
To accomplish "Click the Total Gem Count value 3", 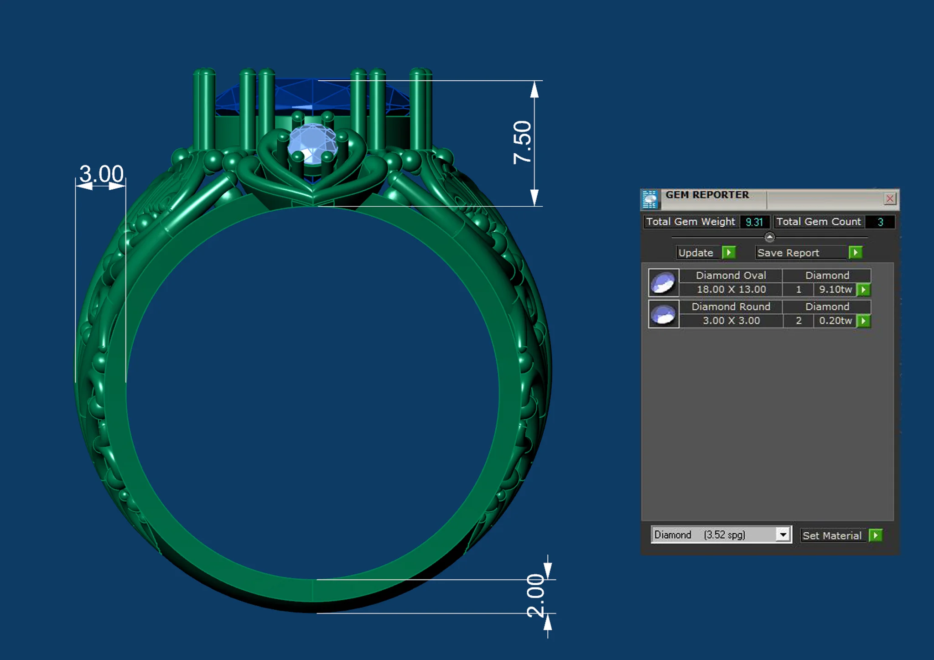I will point(880,222).
